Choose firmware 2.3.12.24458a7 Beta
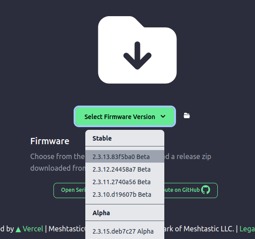The width and height of the screenshot is (255, 239). [x=125, y=169]
